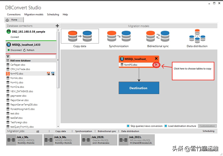This screenshot has height=156, width=223.
Task: Refresh the MSSQL_localhost_1433 connection
Action: [29, 50]
